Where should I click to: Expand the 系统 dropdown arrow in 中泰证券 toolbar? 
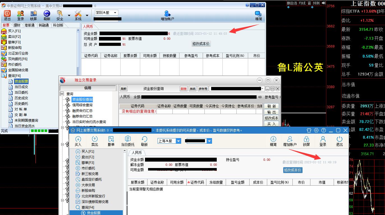tap(87, 15)
